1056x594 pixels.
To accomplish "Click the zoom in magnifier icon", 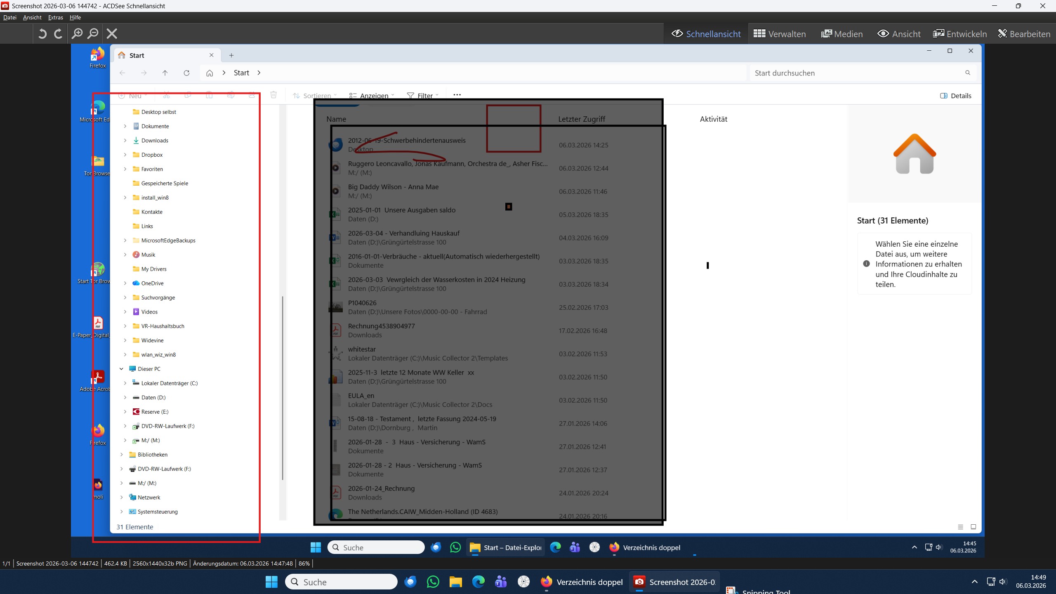I will pos(77,33).
